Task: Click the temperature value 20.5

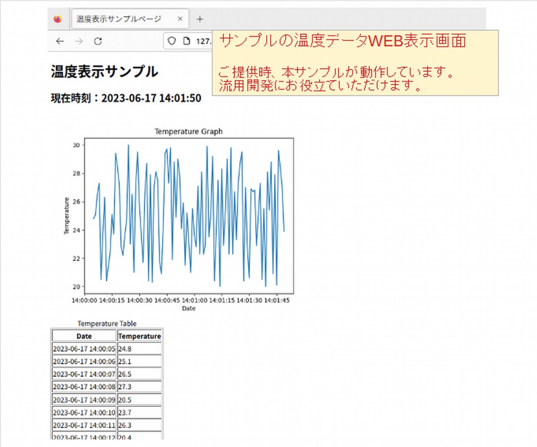Action: click(140, 400)
